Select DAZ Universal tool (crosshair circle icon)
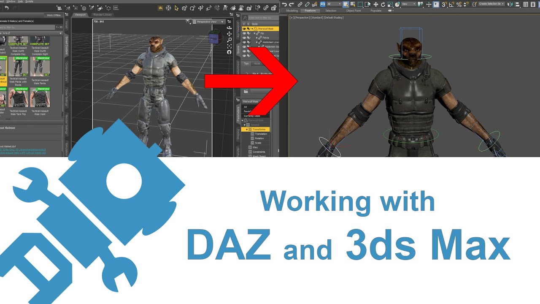This screenshot has height=304, width=540. 168,8
